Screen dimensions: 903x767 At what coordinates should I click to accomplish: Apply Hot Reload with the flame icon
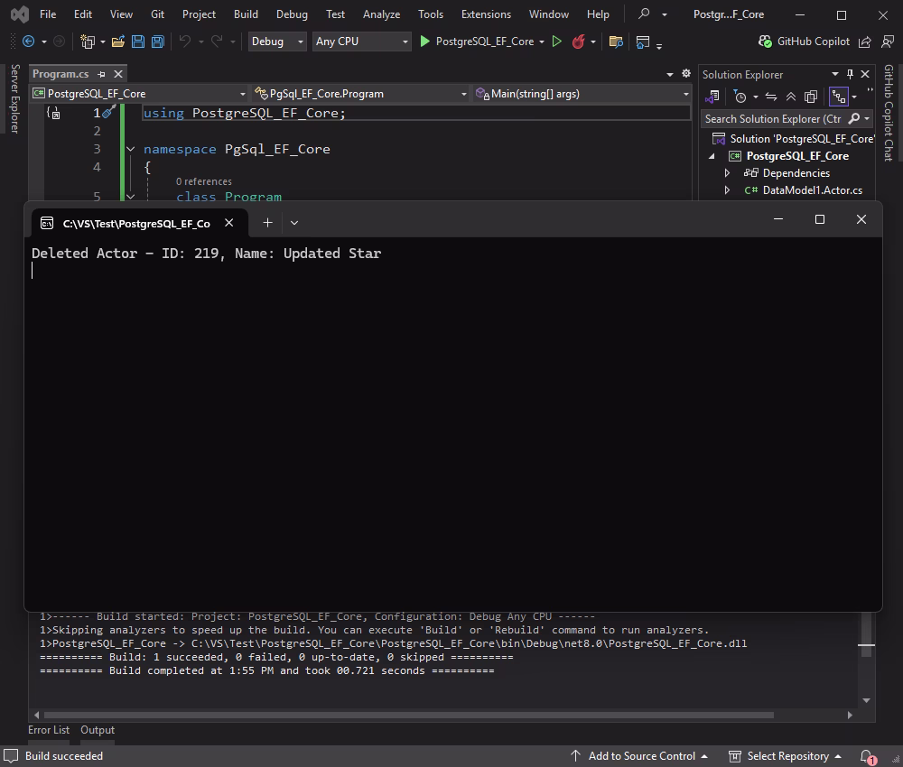coord(579,42)
